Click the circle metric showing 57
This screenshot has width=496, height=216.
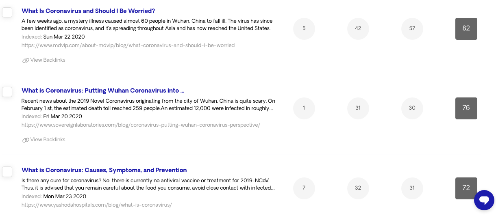(412, 28)
